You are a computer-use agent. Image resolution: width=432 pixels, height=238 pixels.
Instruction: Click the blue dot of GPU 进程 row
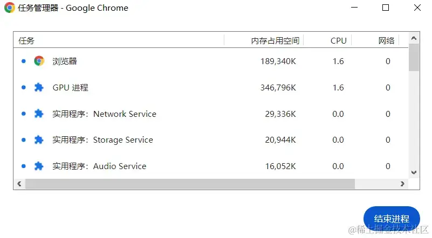coord(24,87)
